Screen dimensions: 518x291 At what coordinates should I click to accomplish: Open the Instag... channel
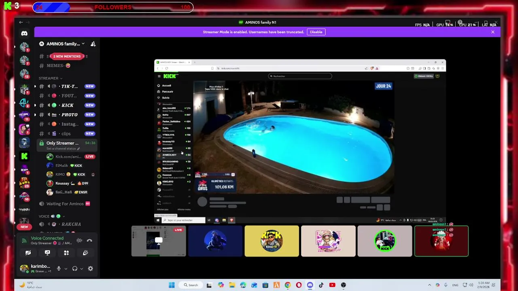click(67, 124)
